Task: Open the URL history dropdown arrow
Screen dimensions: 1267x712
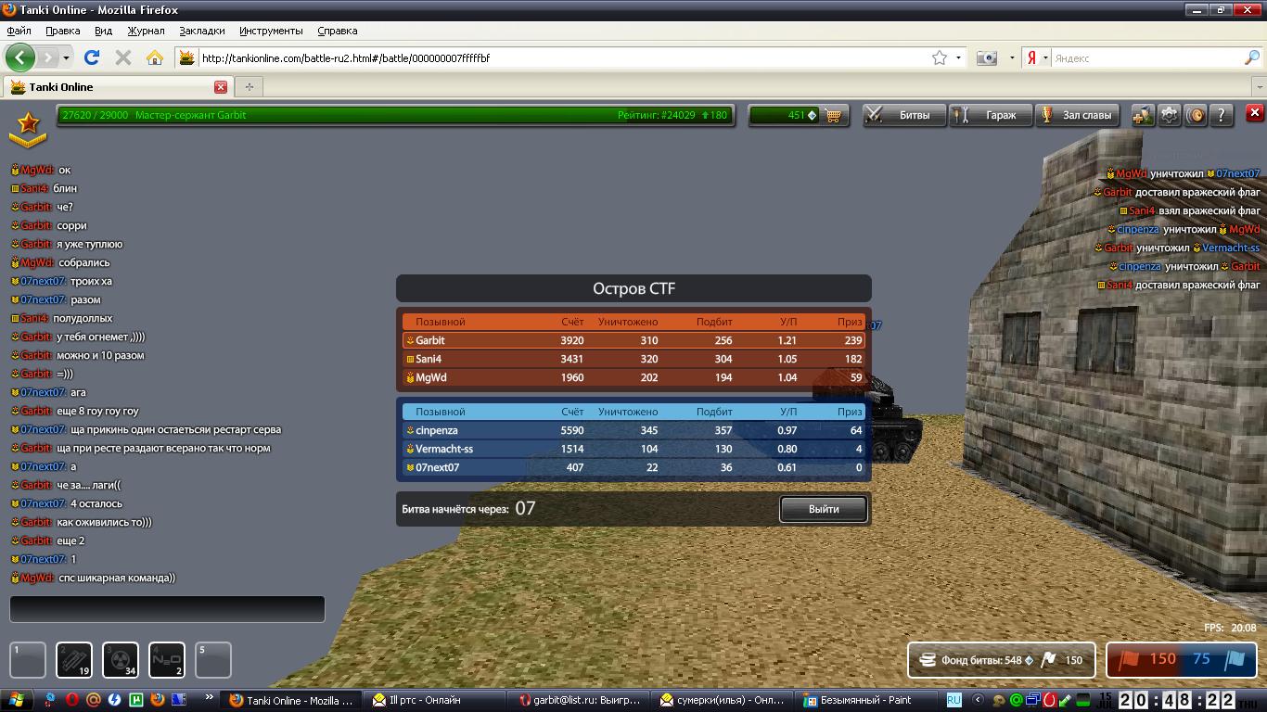Action: [x=959, y=57]
